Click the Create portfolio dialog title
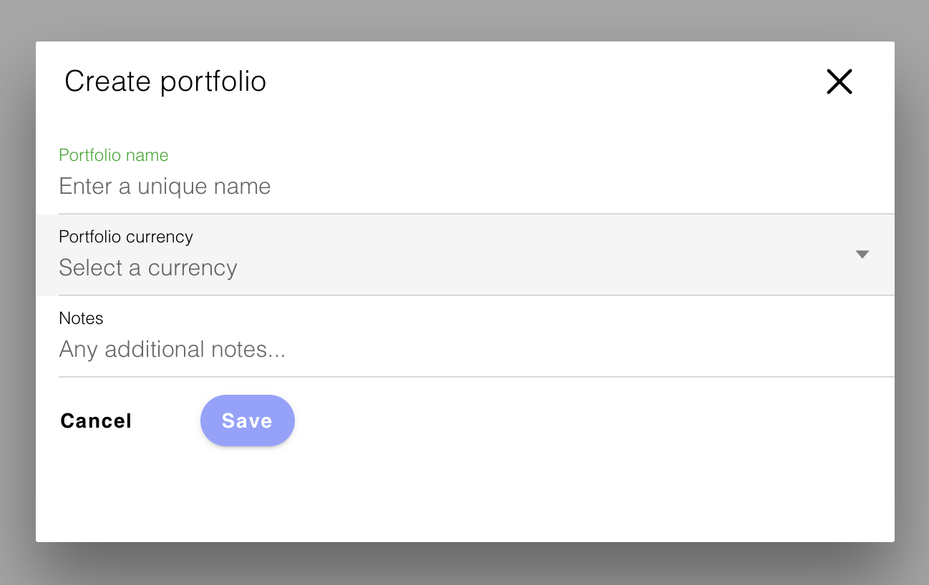The image size is (929, 585). (x=165, y=81)
